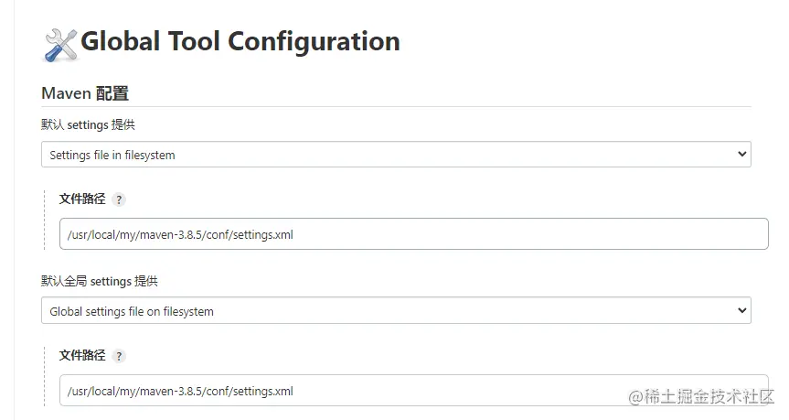Open help for the second 文件路径 field
Image resolution: width=789 pixels, height=420 pixels.
coord(119,356)
